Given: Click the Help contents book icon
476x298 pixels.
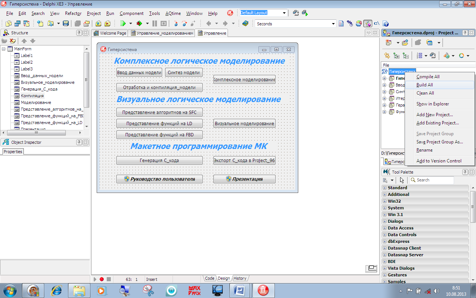Looking at the screenshot, I should [245, 23].
